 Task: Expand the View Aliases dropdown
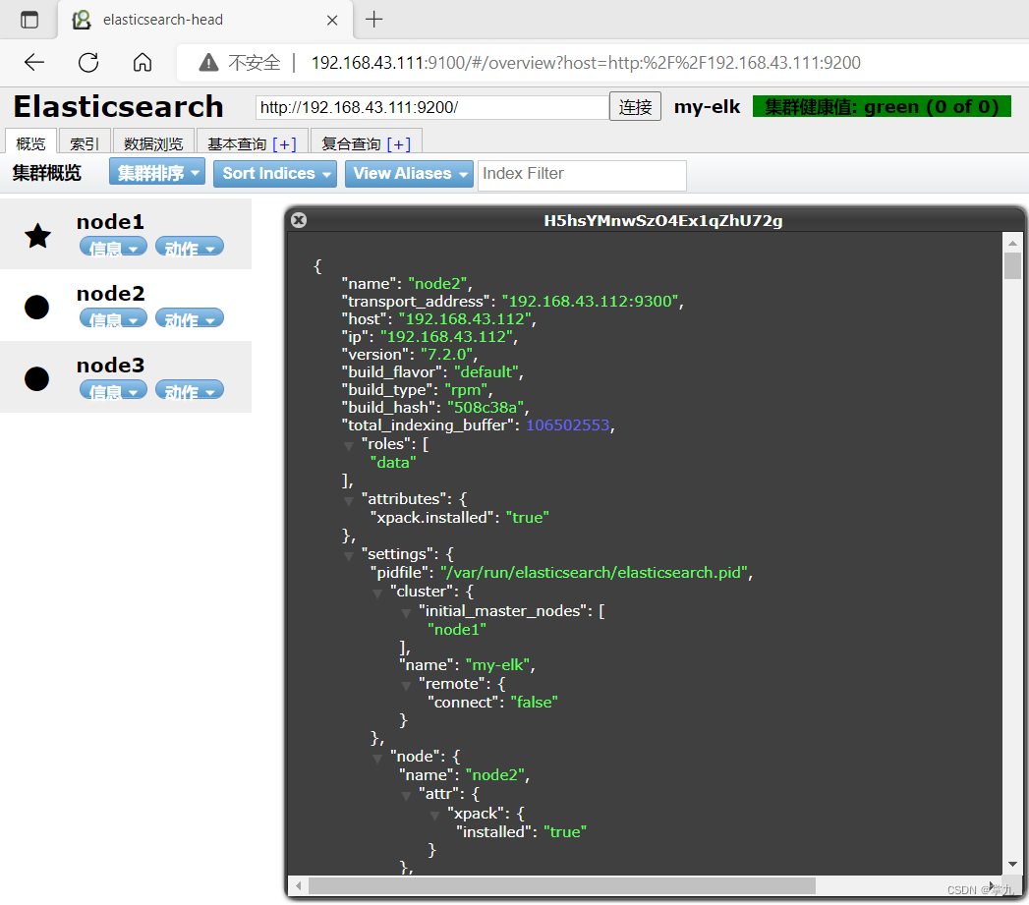click(x=409, y=174)
